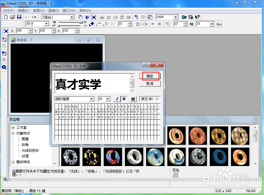The width and height of the screenshot is (264, 195).
Task: Open the 帮助(H) menu
Action: coord(85,11)
